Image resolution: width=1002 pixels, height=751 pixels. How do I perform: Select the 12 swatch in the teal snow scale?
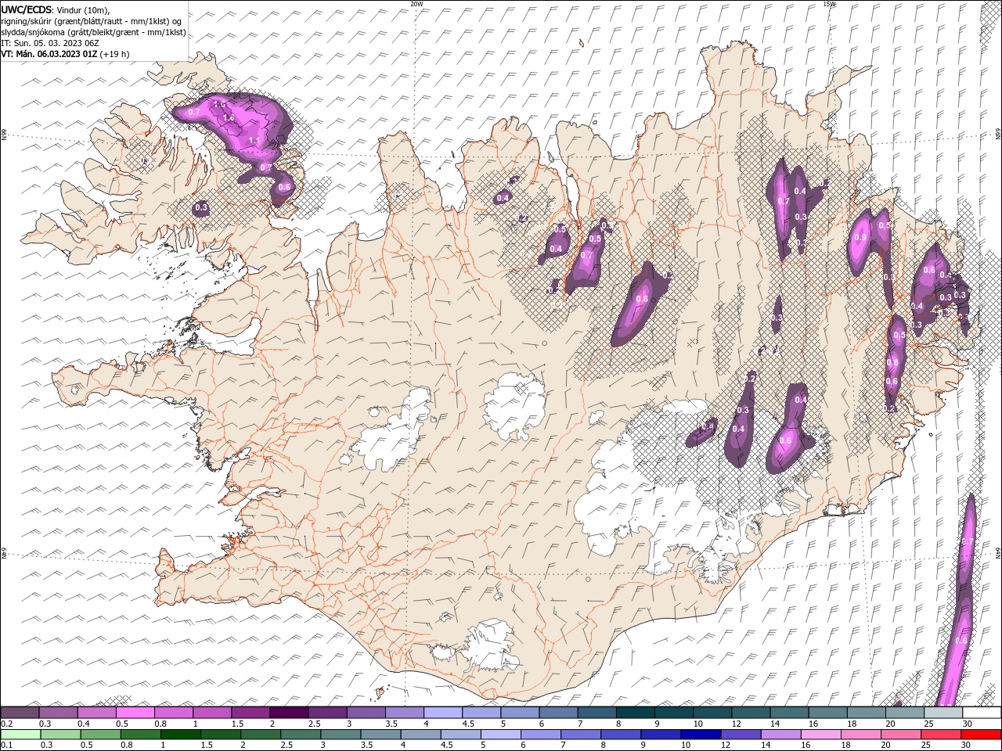[751, 713]
